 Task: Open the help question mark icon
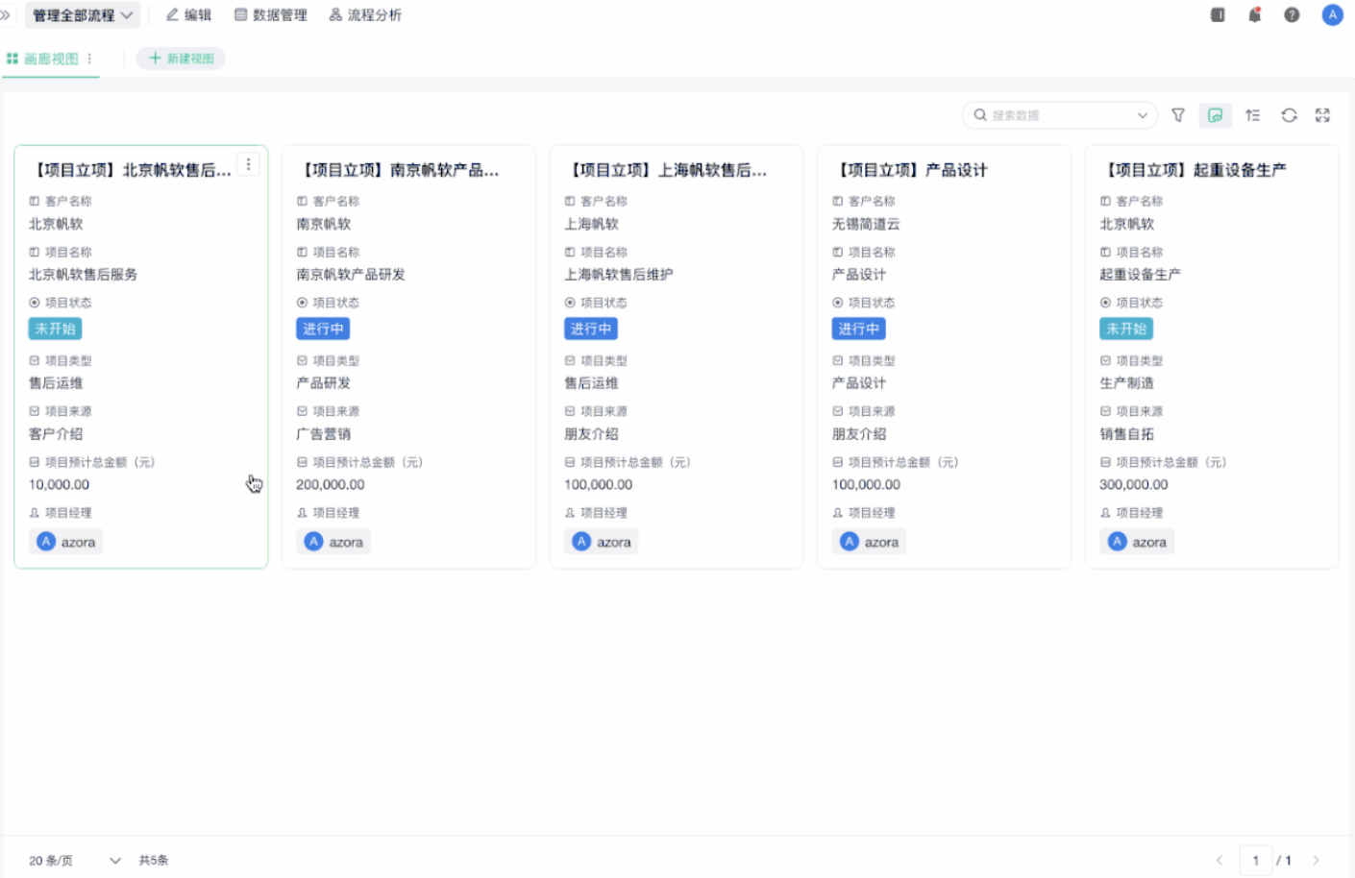1292,15
